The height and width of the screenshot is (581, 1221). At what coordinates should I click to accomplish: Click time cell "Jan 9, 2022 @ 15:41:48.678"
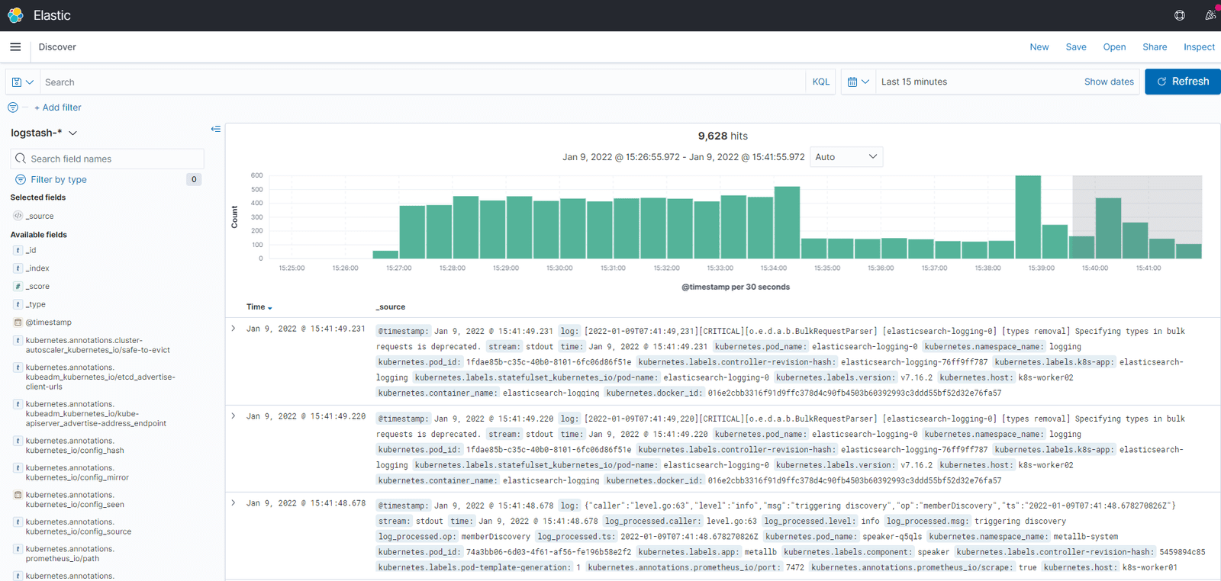pyautogui.click(x=306, y=504)
